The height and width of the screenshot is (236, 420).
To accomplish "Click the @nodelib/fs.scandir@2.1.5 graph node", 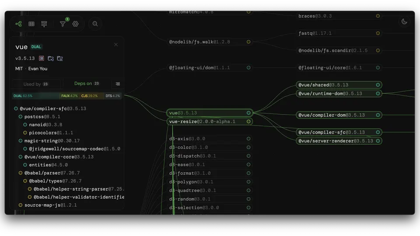I will (339, 50).
